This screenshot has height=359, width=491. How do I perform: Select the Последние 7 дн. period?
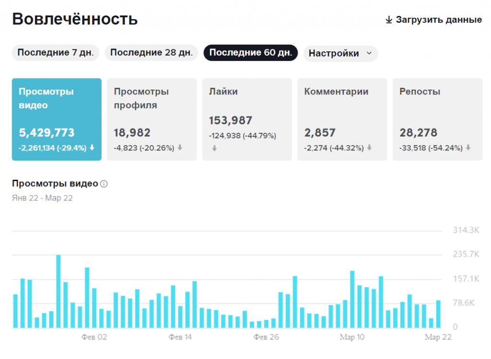click(x=55, y=53)
